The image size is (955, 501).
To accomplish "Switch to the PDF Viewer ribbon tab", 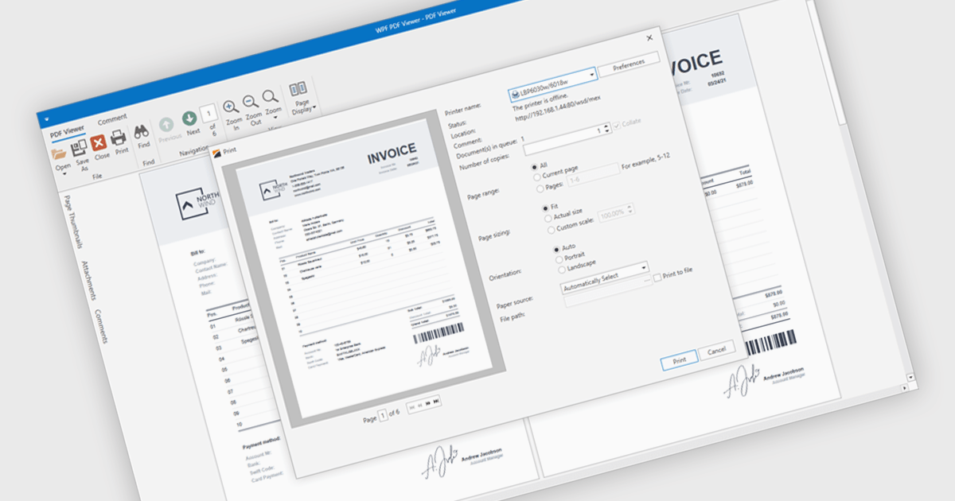I will coord(68,130).
